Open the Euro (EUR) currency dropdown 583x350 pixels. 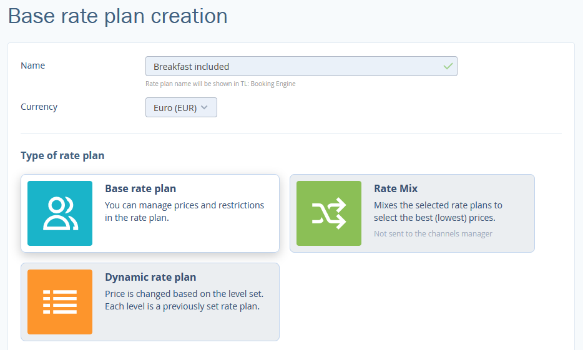(x=181, y=107)
